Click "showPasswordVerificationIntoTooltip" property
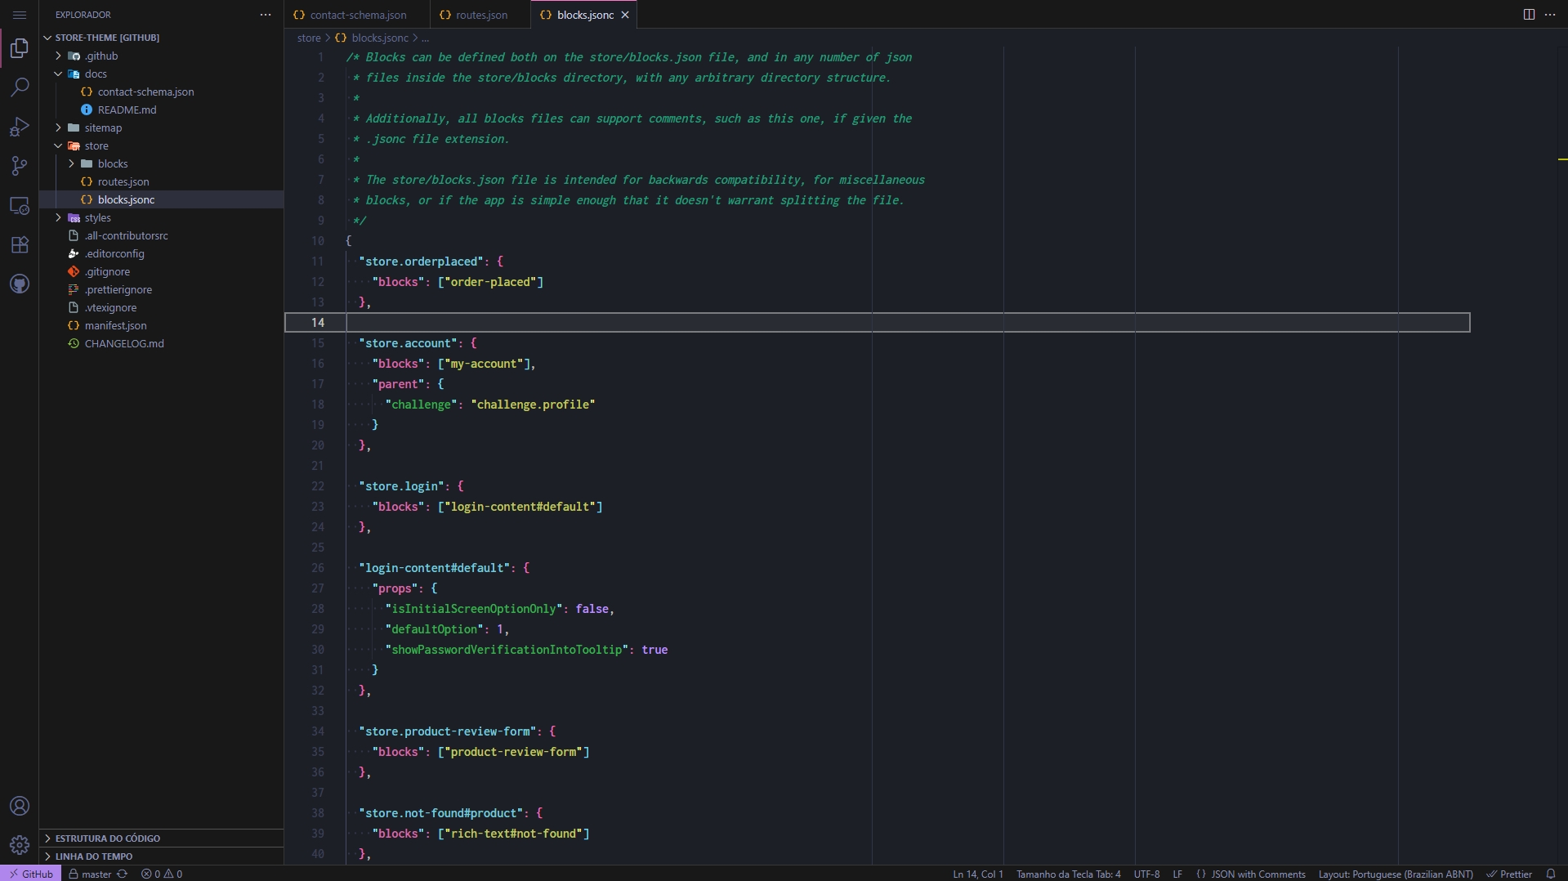The width and height of the screenshot is (1568, 881). coord(507,650)
